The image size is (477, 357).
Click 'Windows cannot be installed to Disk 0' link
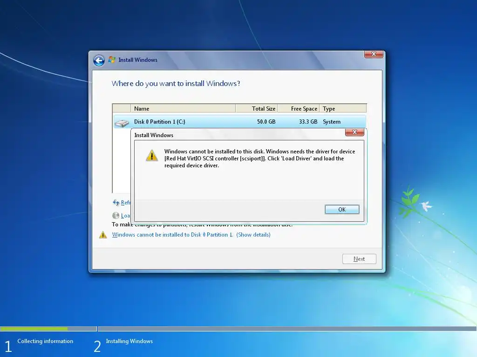click(x=172, y=235)
